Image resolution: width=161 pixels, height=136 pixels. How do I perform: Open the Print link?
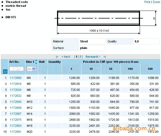tap(147, 2)
